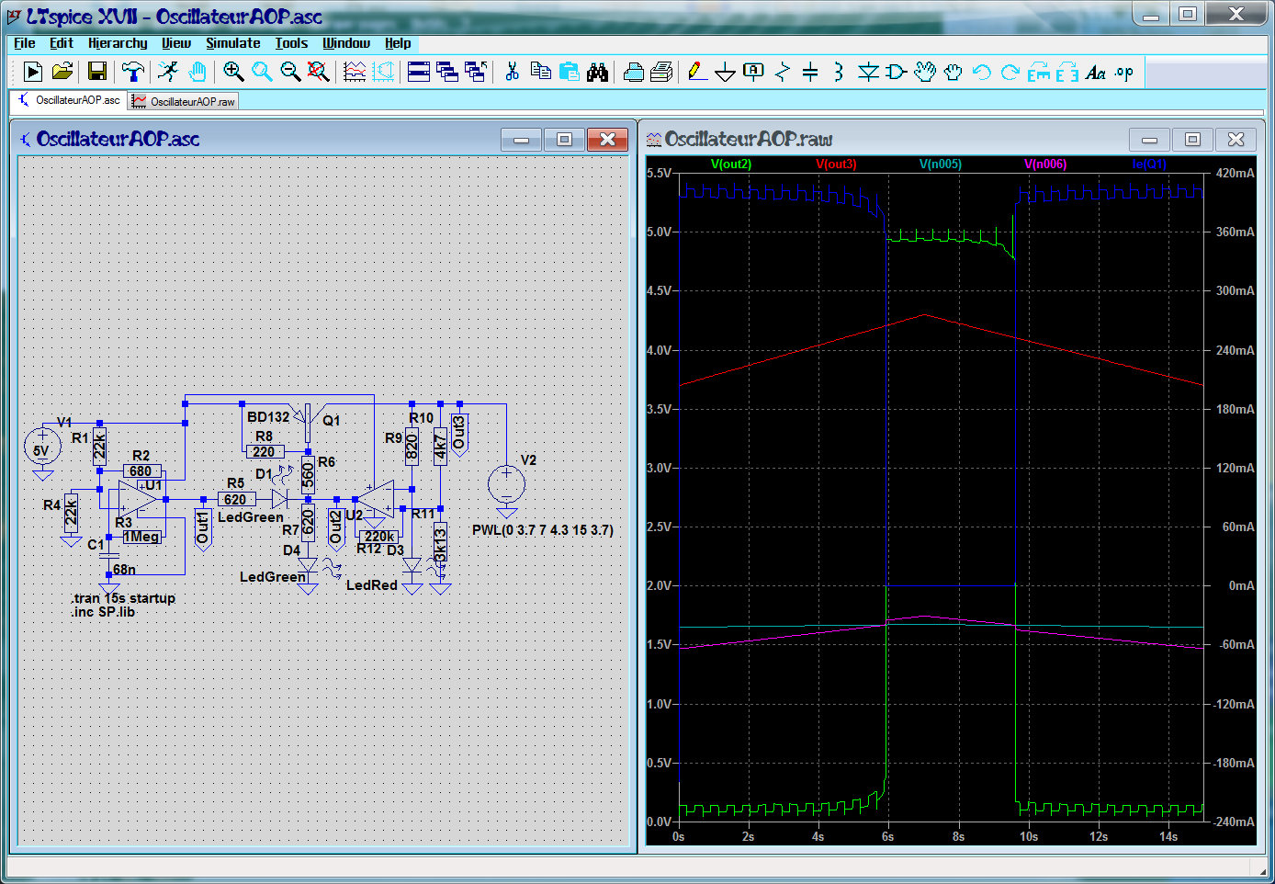
Task: Click the Text Aa tool icon
Action: (x=1095, y=72)
